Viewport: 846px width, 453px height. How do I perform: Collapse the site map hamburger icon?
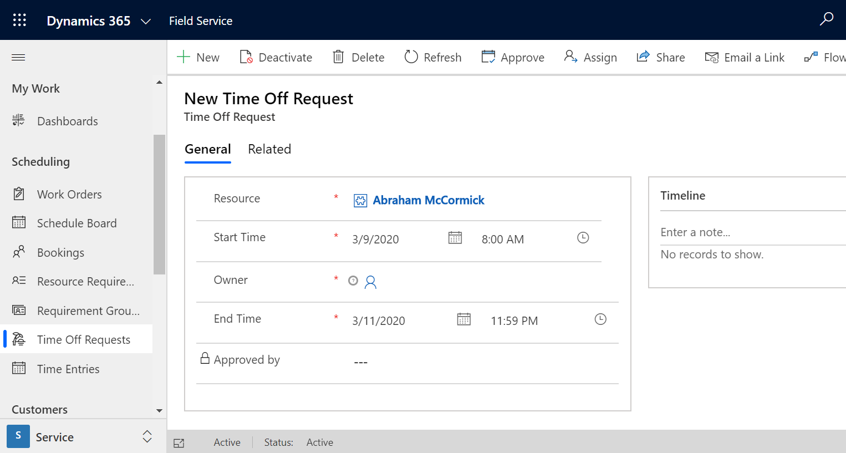pos(18,57)
